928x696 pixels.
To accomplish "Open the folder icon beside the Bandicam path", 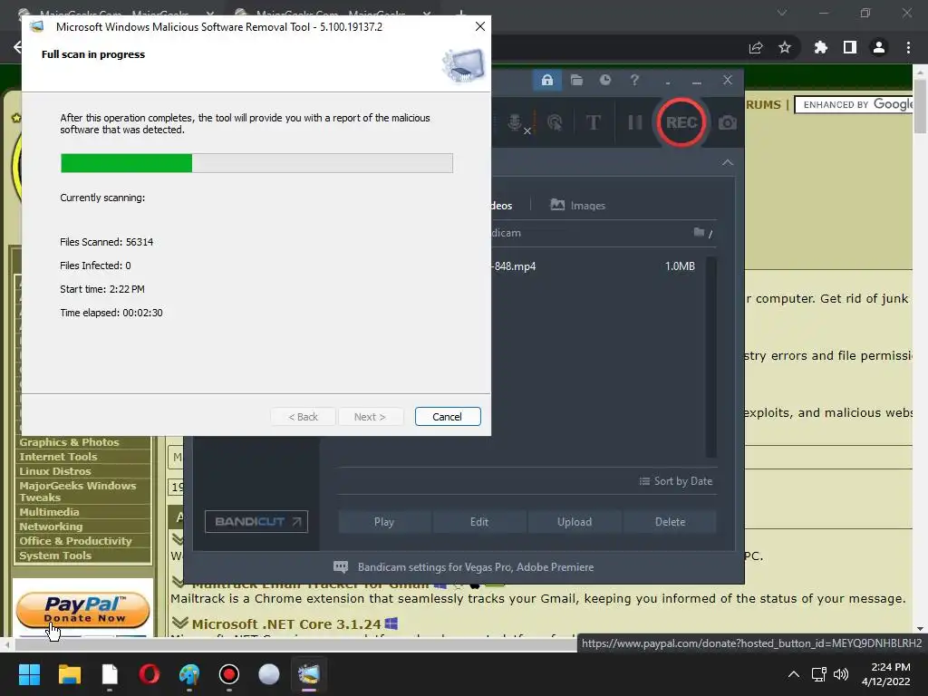I will [699, 232].
